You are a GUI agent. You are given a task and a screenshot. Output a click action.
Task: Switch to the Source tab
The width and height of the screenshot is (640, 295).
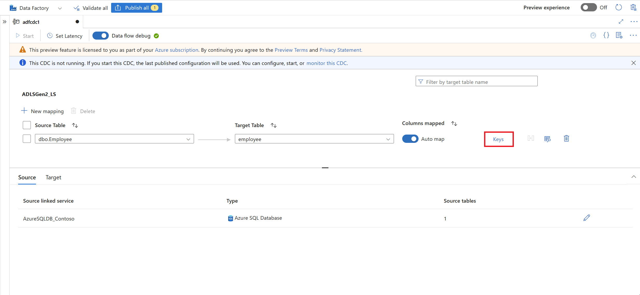coord(27,178)
